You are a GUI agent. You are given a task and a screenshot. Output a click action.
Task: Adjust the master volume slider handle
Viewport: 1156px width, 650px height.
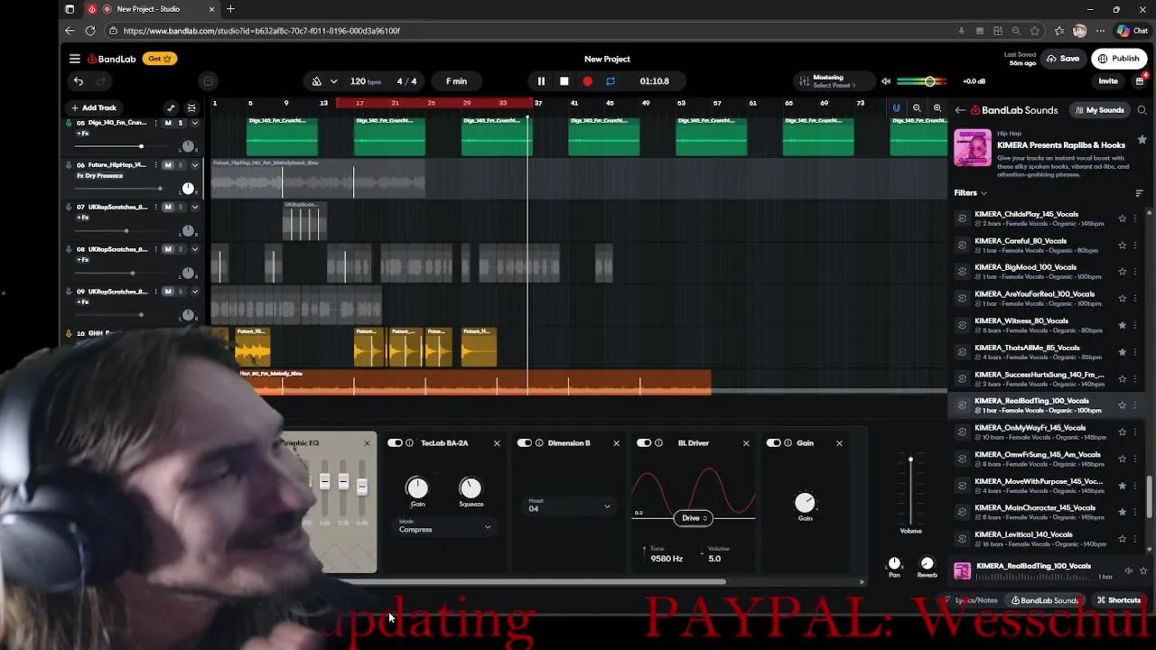coord(929,81)
